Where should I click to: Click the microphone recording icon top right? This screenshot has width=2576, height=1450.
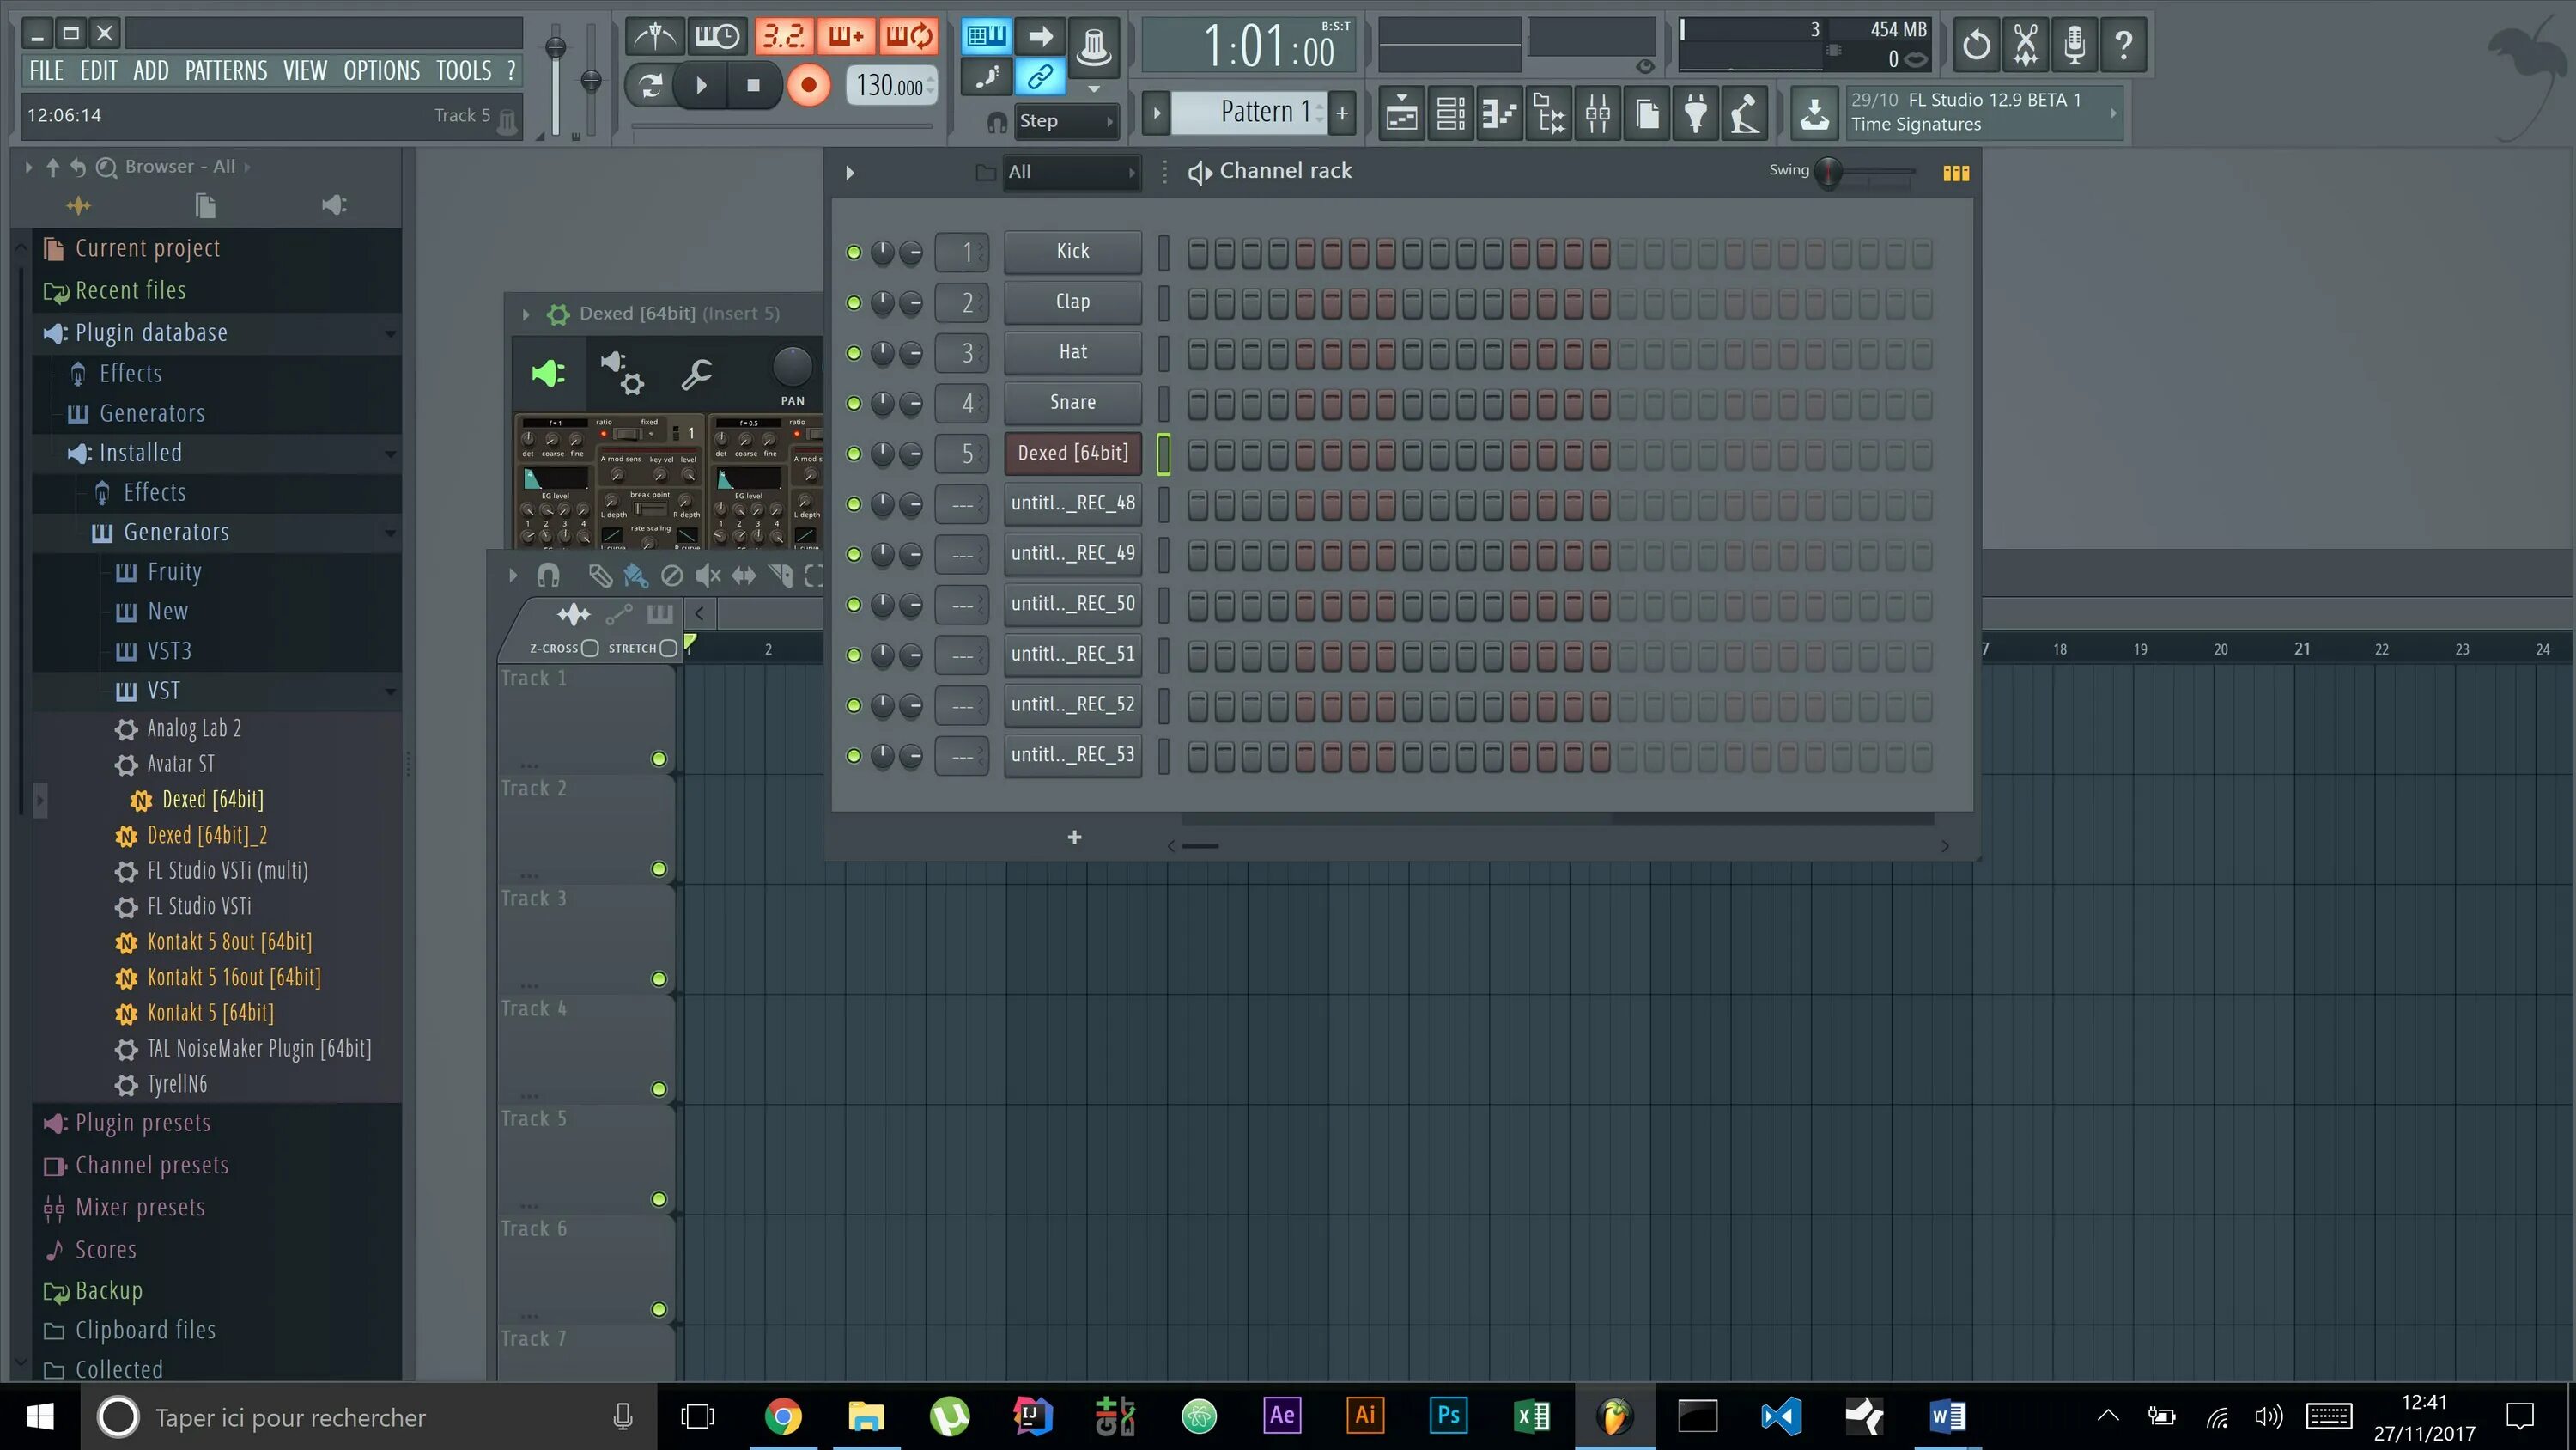pos(2074,45)
